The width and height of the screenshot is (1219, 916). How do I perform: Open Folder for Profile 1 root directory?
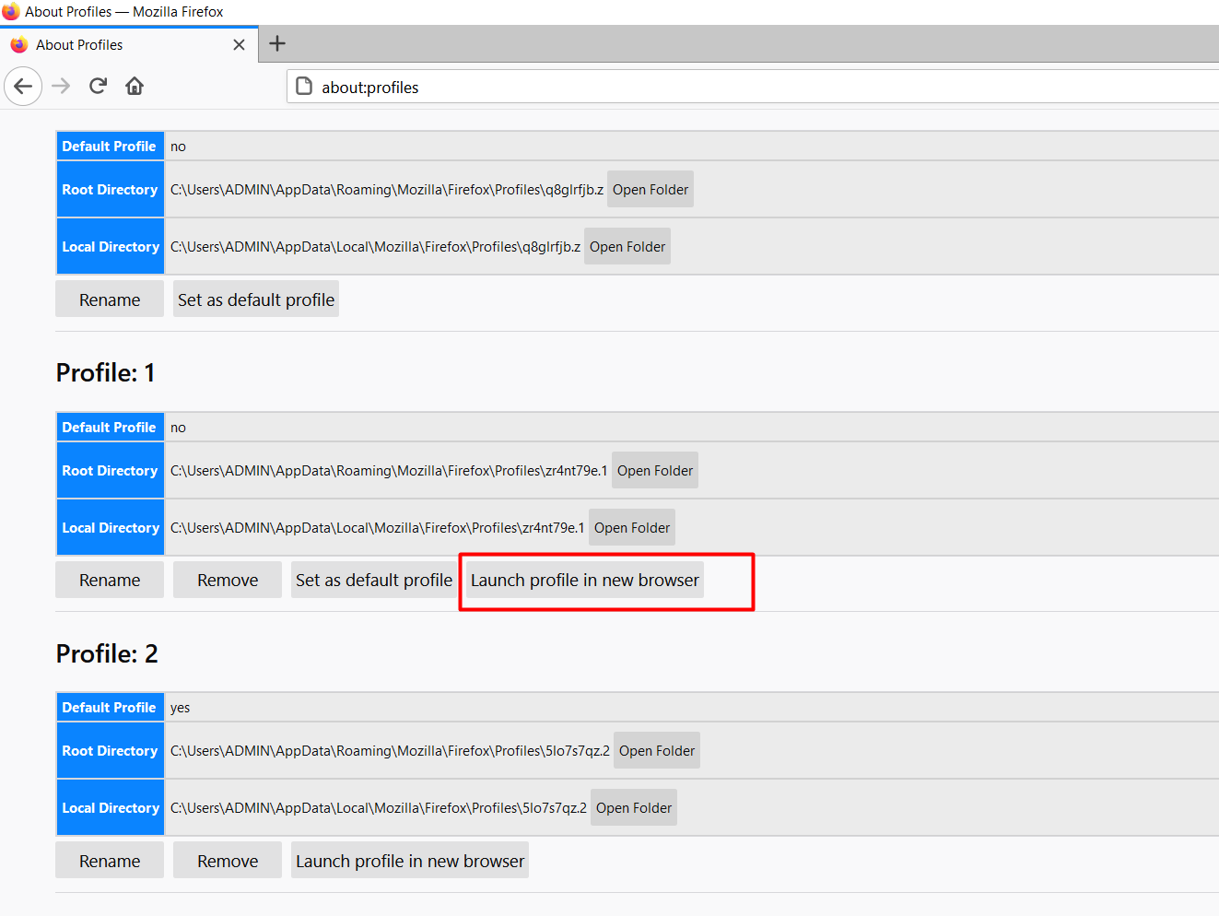(654, 471)
